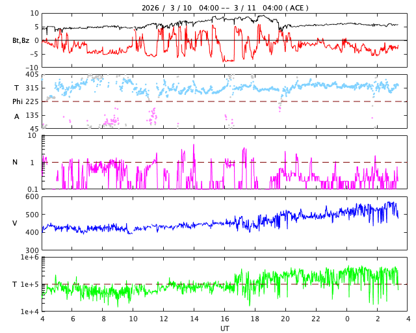Image resolution: width=416 pixels, height=333 pixels.
Task: Click the Bt,Bz axis label
Action: coord(20,40)
